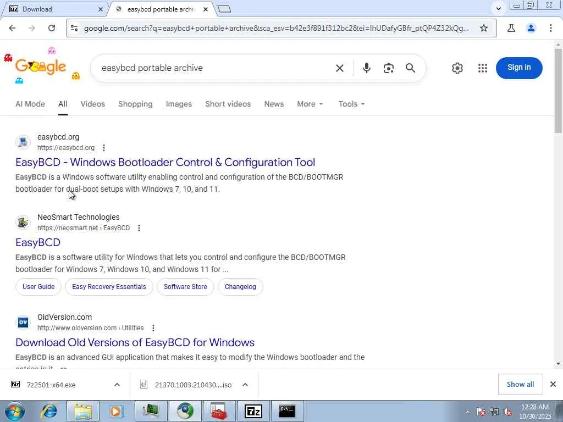Image resolution: width=563 pixels, height=422 pixels.
Task: Expand the More dropdown
Action: pos(310,104)
